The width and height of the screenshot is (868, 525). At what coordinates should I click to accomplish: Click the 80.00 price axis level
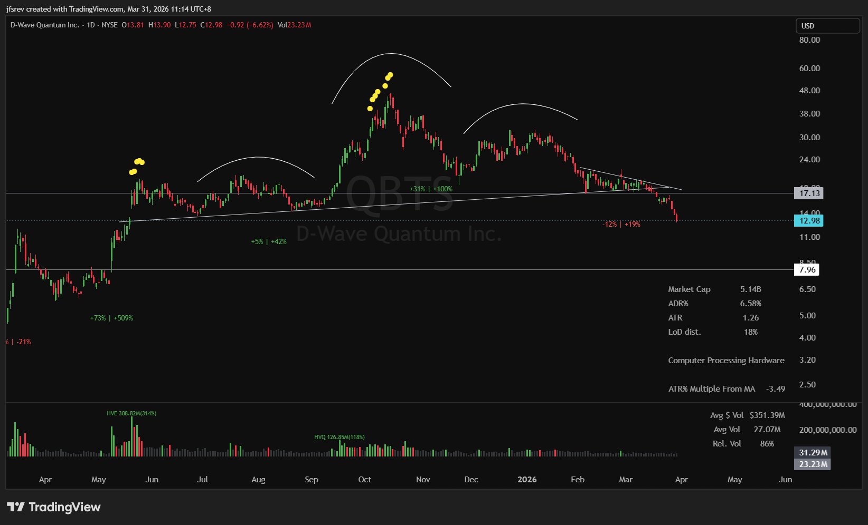pyautogui.click(x=809, y=40)
